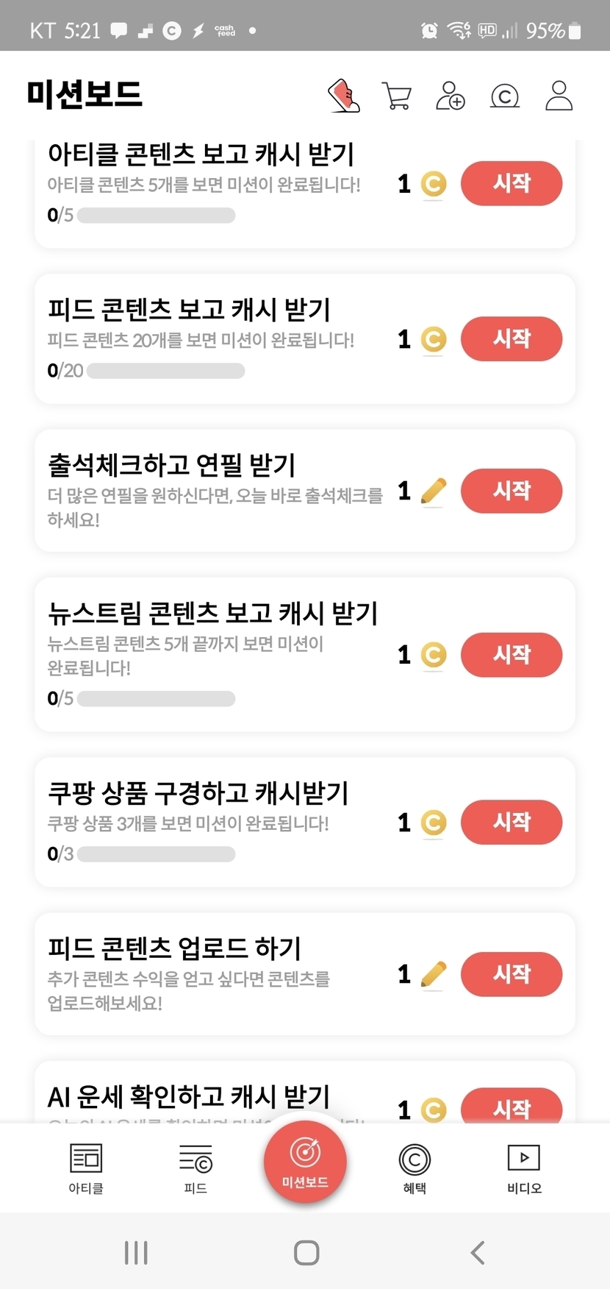
Task: Tap the 미션보드 center button
Action: [x=305, y=1162]
